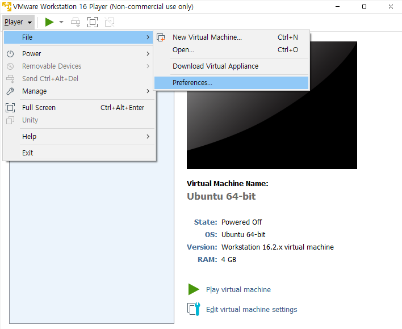Click the settings wrench icon beside Edit
The height and width of the screenshot is (329, 402).
pos(194,309)
